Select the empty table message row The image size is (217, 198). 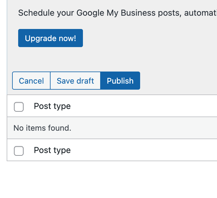click(x=42, y=128)
